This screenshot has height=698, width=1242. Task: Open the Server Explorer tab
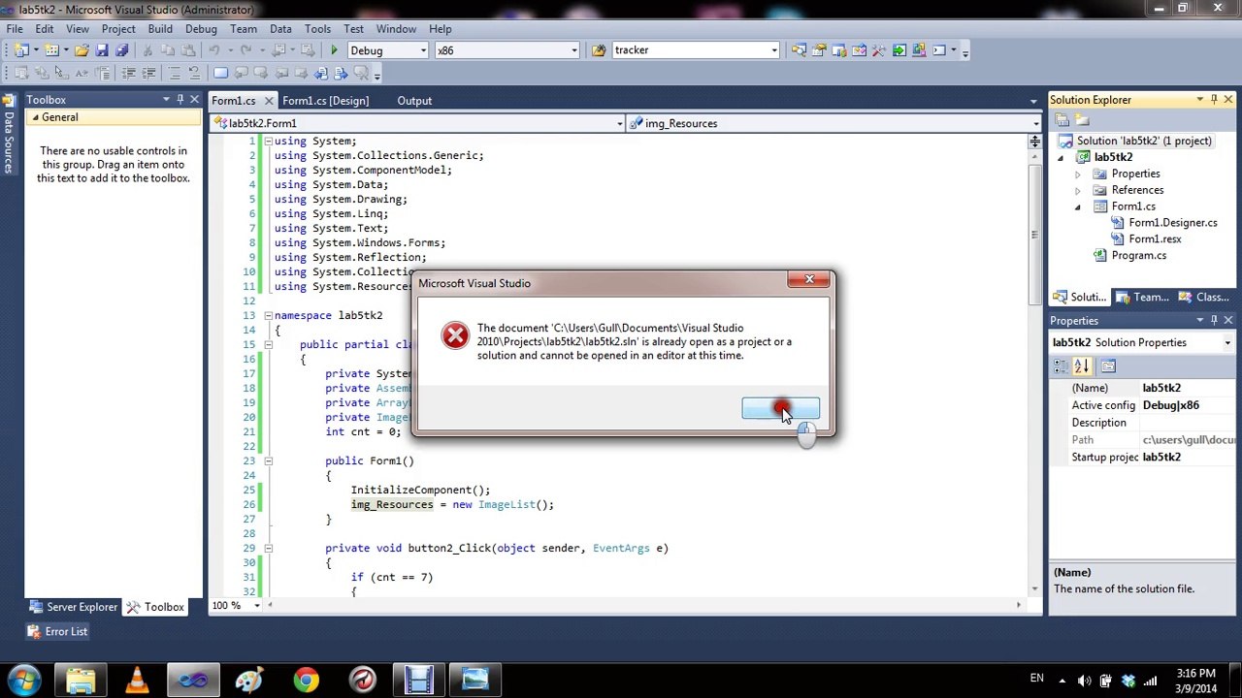pos(74,607)
